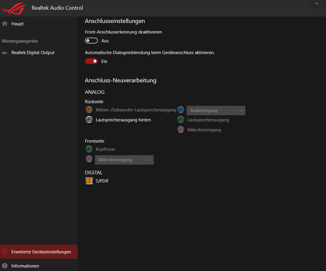The width and height of the screenshot is (326, 271).
Task: Click the Aus toggle state label
Action: coord(105,41)
